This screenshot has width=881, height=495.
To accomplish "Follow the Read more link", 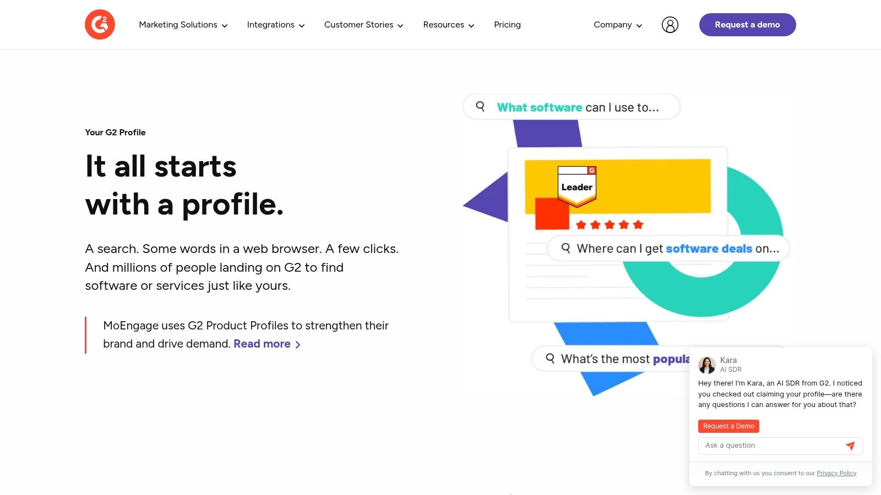I will point(267,344).
